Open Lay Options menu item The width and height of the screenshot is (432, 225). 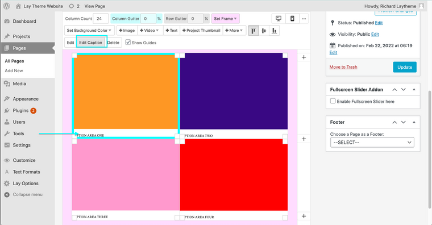[26, 184]
